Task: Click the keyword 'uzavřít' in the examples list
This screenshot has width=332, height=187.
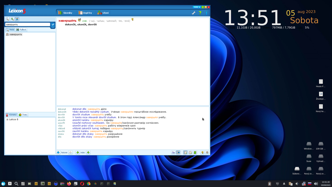Action: 61,123
